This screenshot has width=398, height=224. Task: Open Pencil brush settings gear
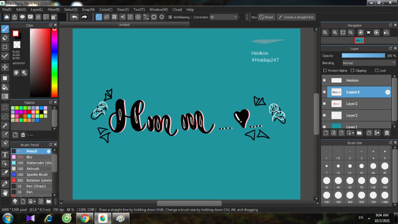tap(49, 151)
